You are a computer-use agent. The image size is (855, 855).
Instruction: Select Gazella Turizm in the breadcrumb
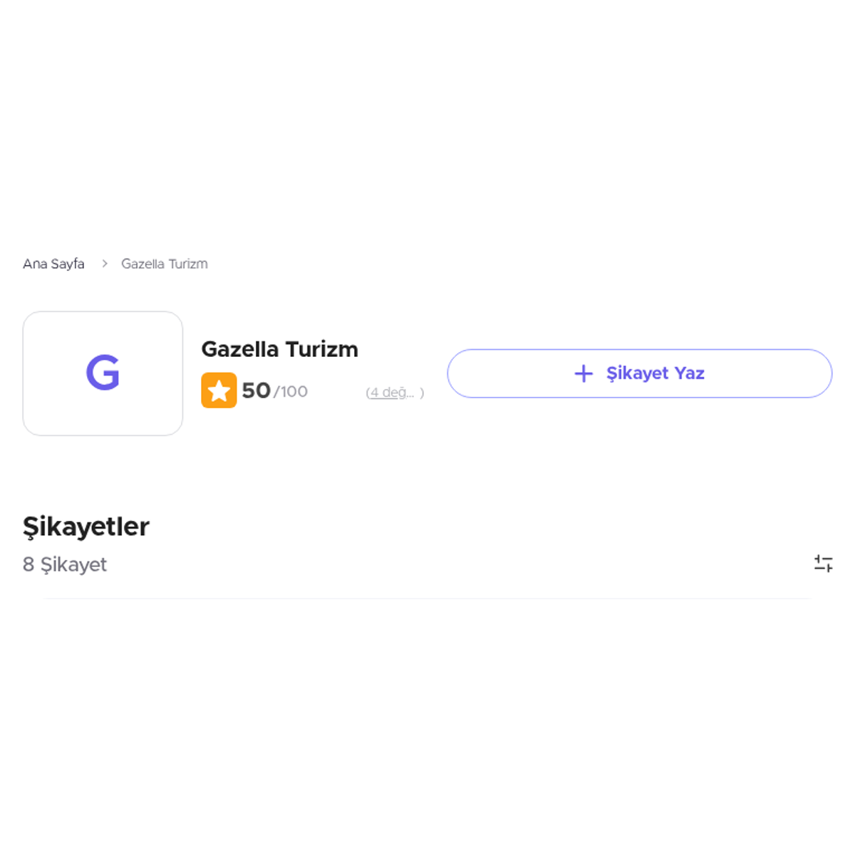(x=165, y=264)
